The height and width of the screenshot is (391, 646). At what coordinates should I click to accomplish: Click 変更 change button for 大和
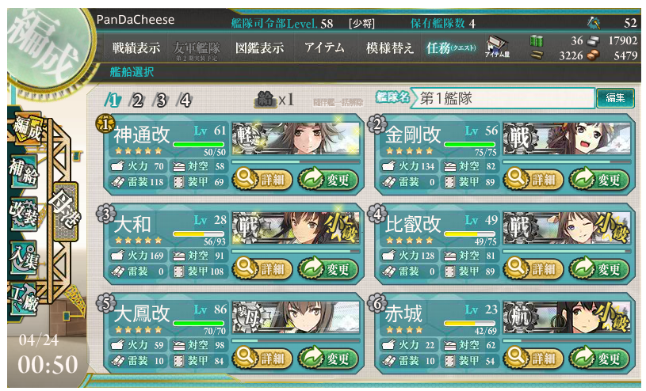point(328,269)
